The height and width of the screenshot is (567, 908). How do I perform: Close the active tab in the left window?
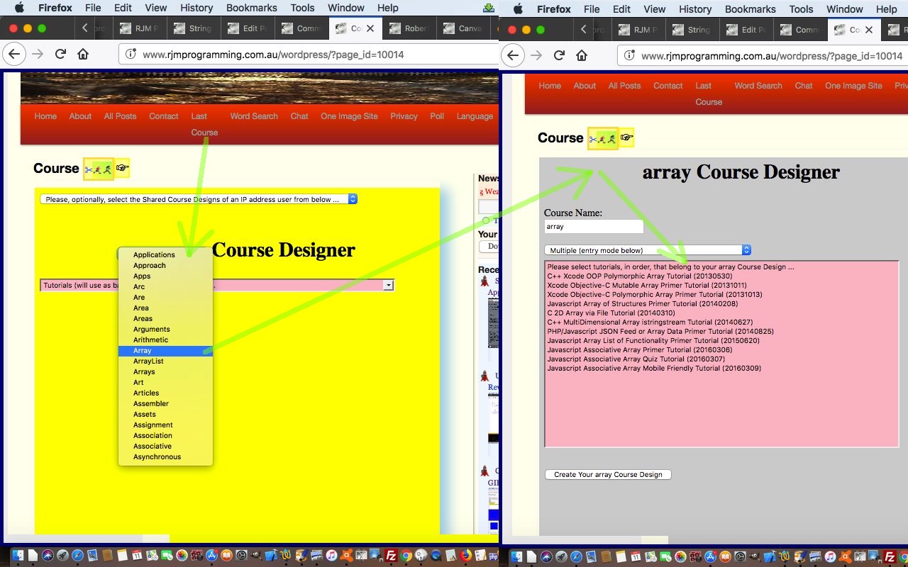point(370,28)
